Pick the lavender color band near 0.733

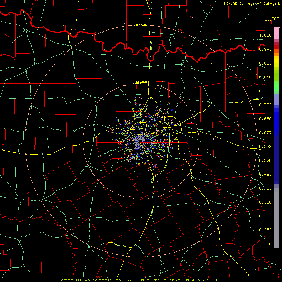tap(277, 100)
